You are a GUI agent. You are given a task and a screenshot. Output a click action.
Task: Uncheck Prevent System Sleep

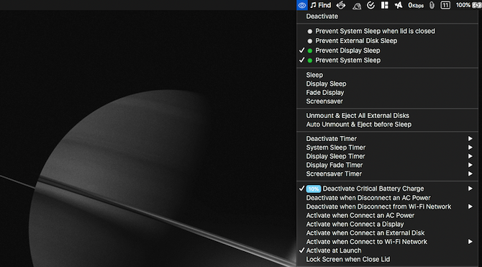click(387, 60)
